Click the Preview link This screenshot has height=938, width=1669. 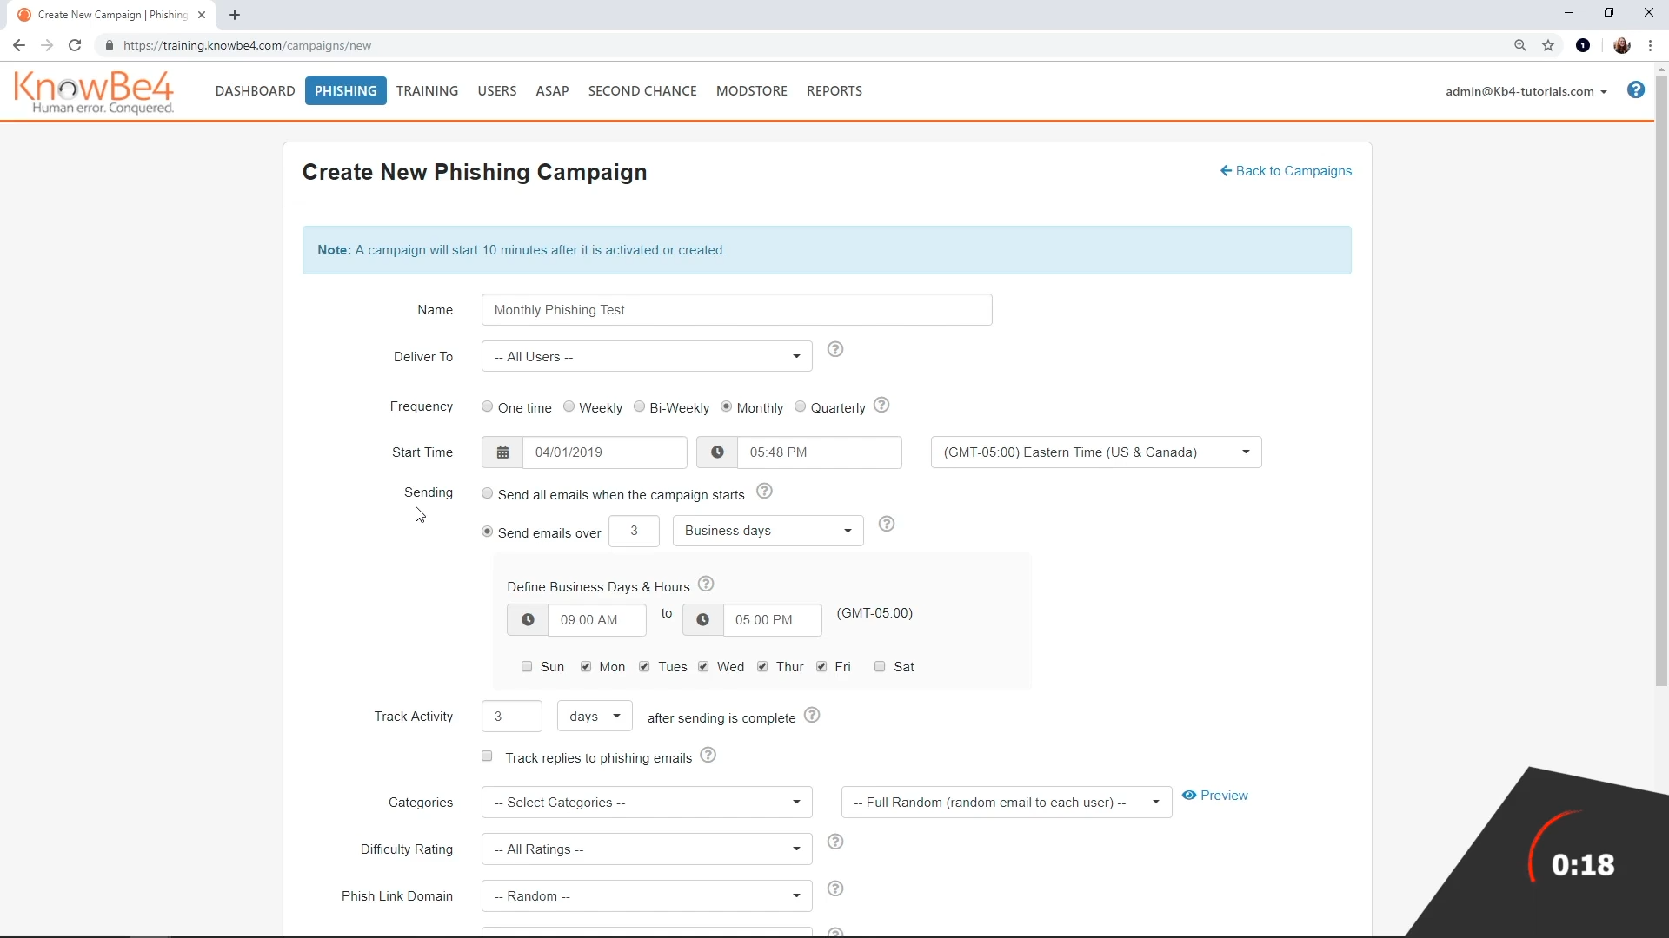1215,796
